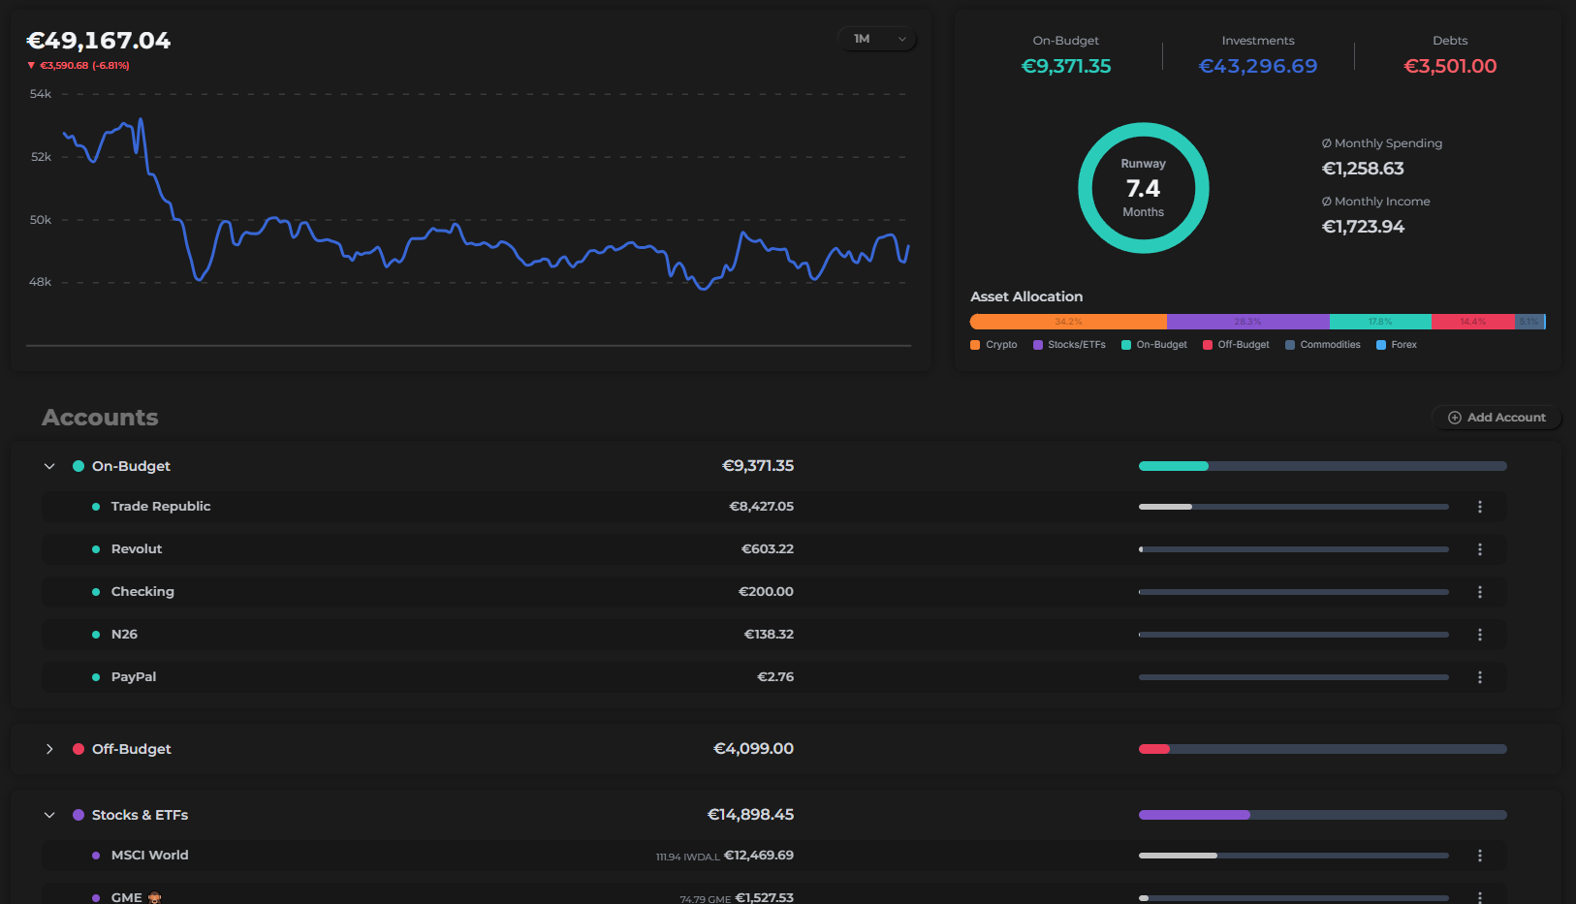Open the three-dot menu beside GME
The image size is (1576, 904).
[x=1480, y=897]
